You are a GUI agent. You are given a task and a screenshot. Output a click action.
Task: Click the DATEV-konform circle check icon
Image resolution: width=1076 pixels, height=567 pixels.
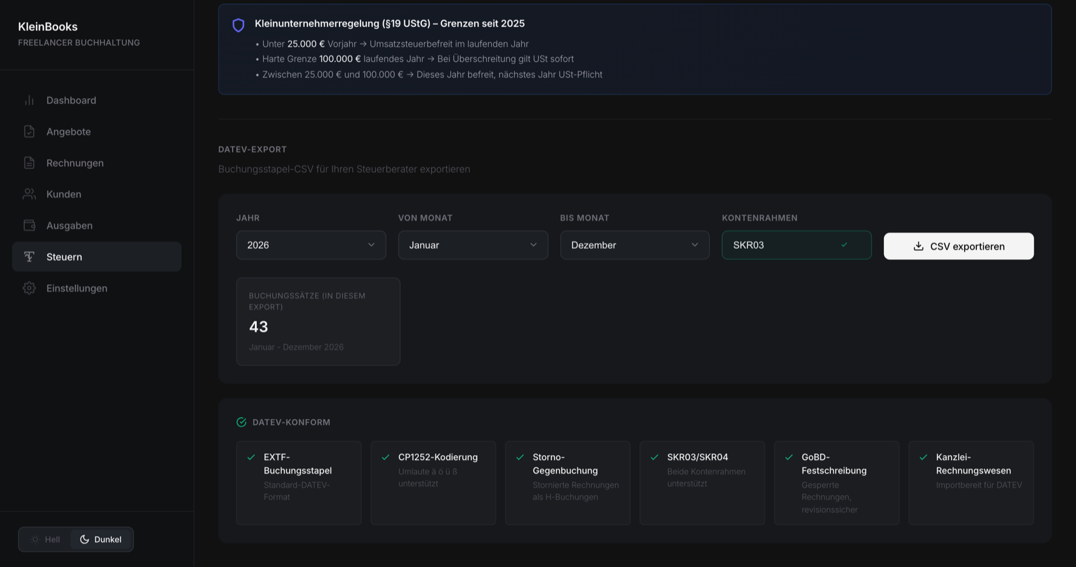pos(241,422)
